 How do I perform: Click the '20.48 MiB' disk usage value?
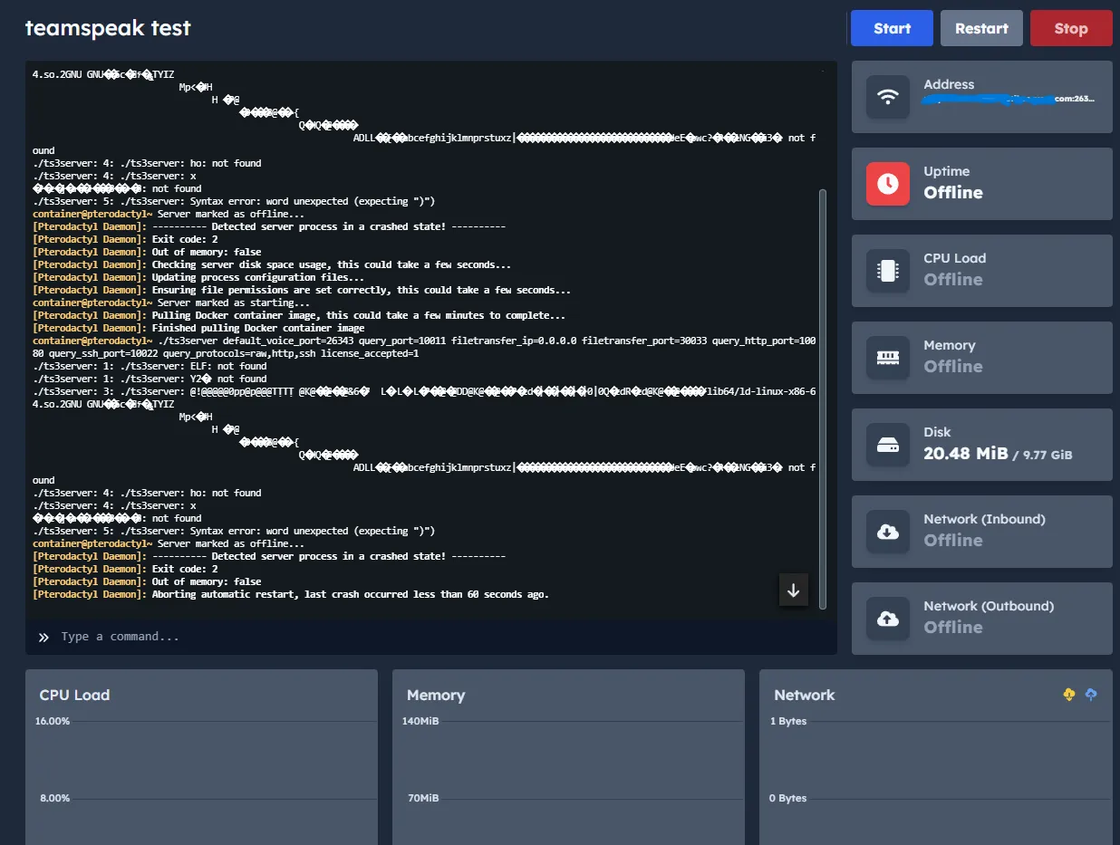tap(965, 453)
